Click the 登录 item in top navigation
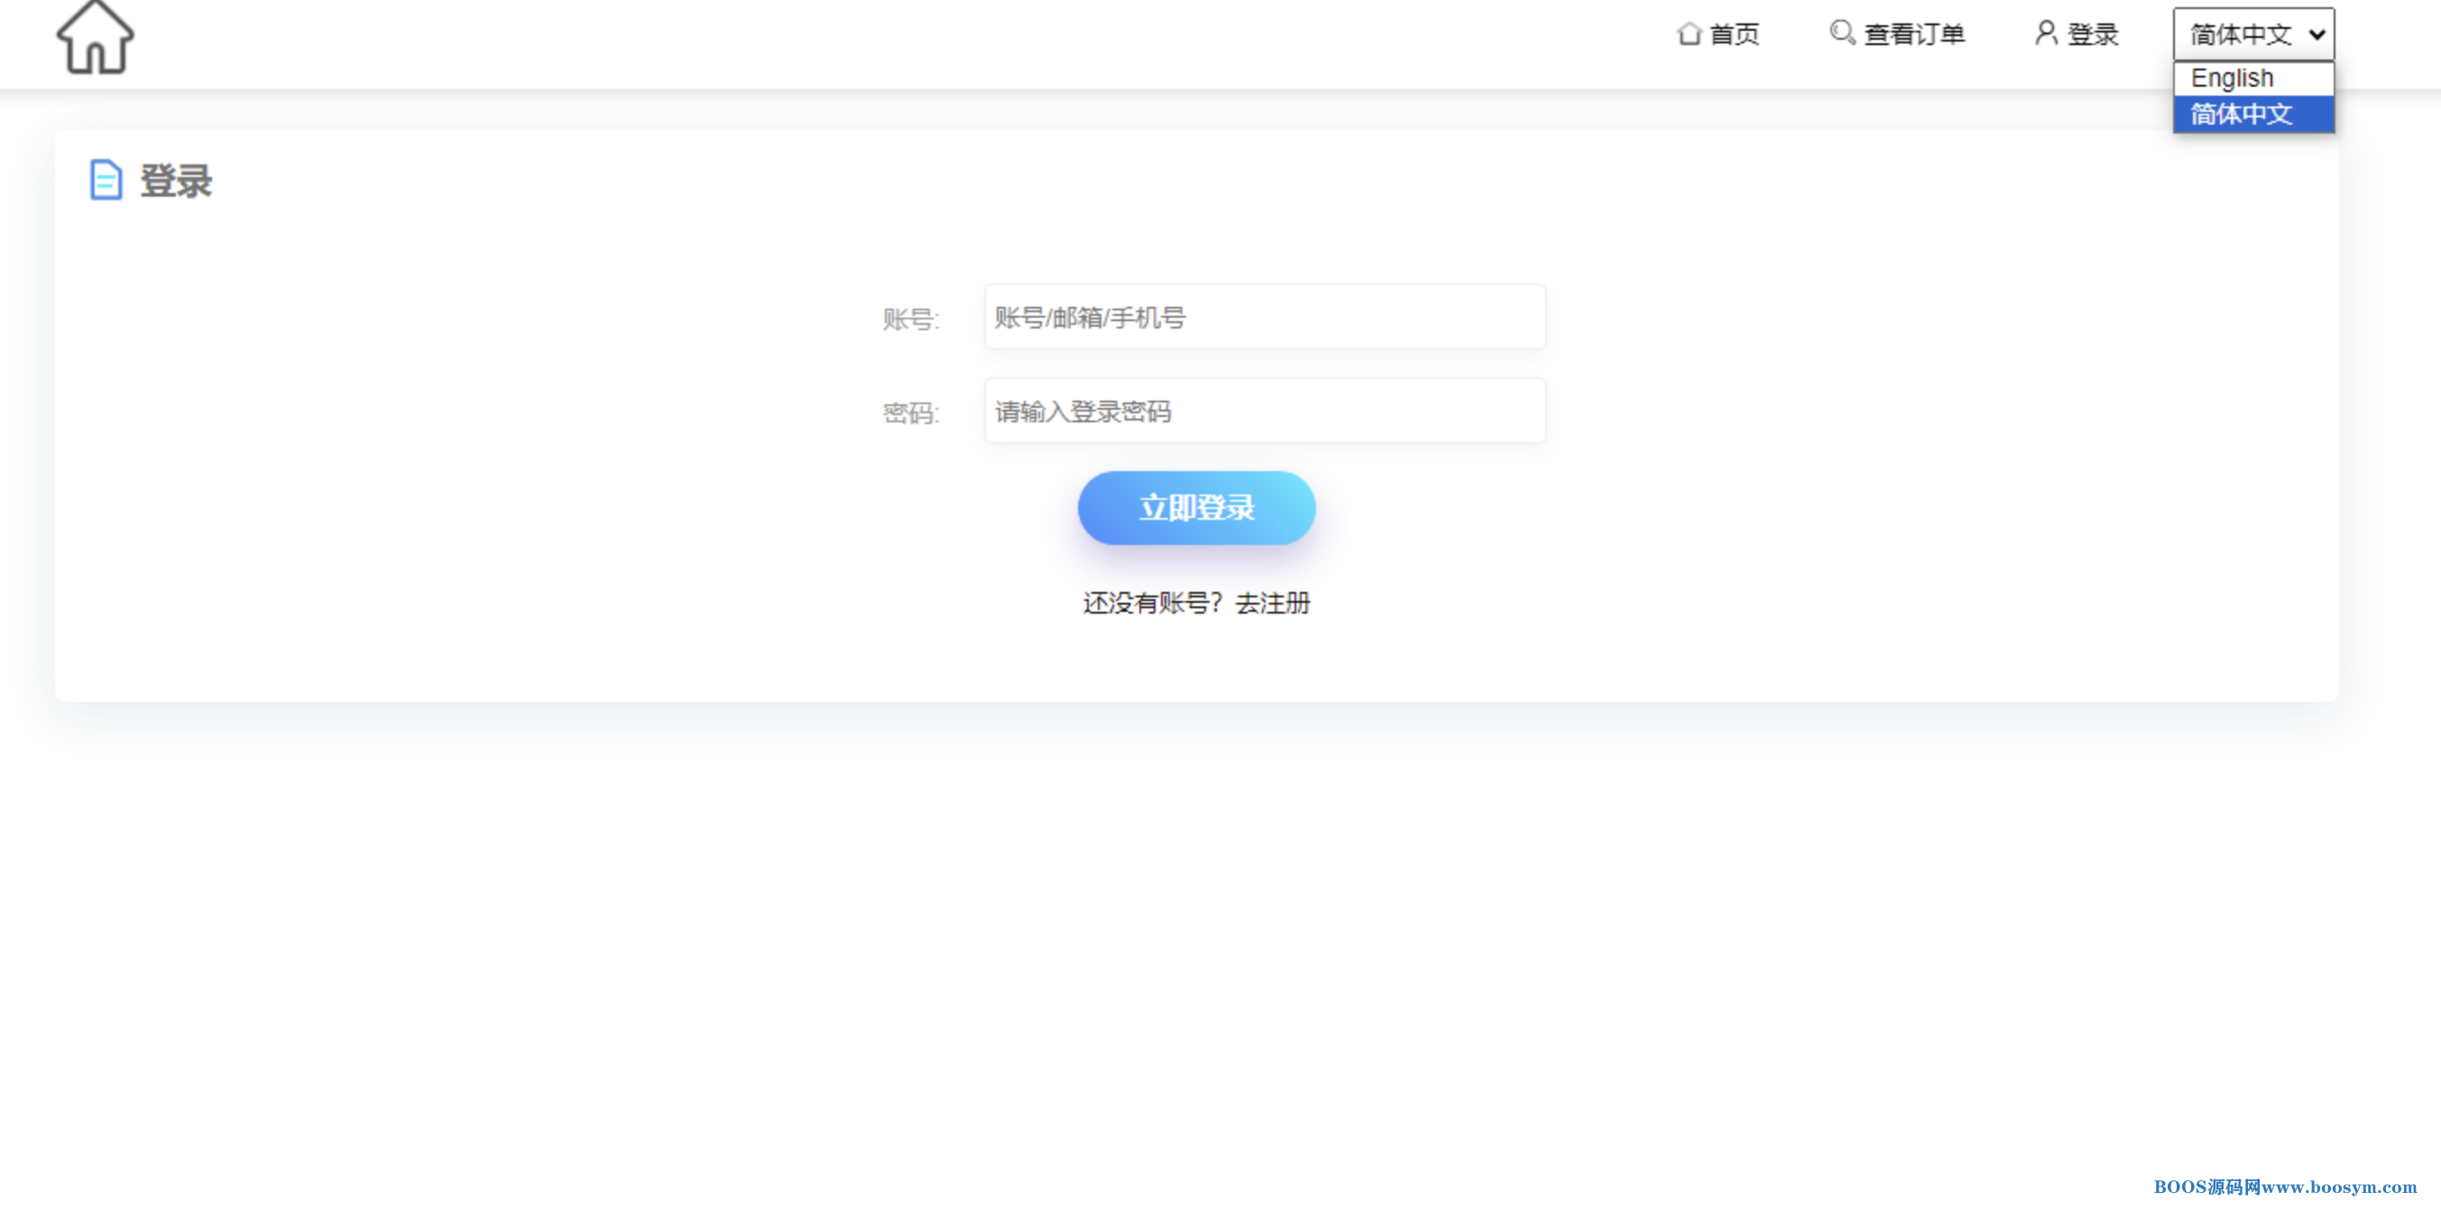The width and height of the screenshot is (2441, 1220). click(2095, 34)
